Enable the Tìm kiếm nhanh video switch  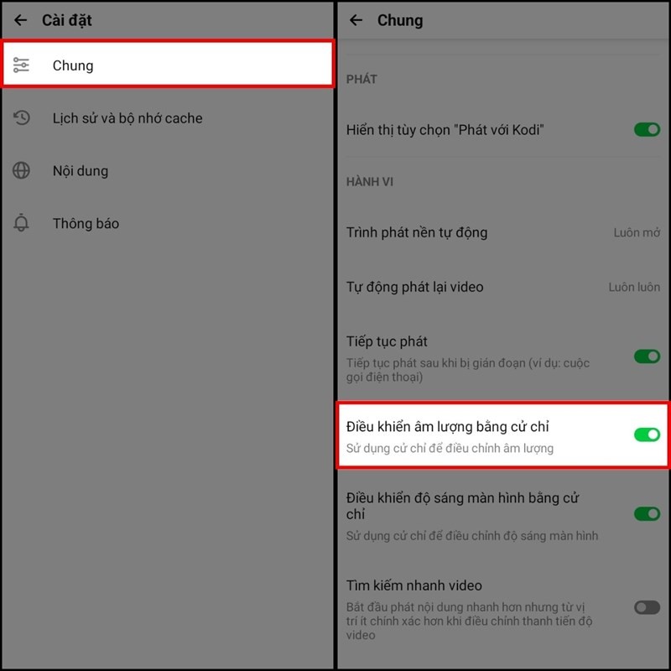coord(647,606)
